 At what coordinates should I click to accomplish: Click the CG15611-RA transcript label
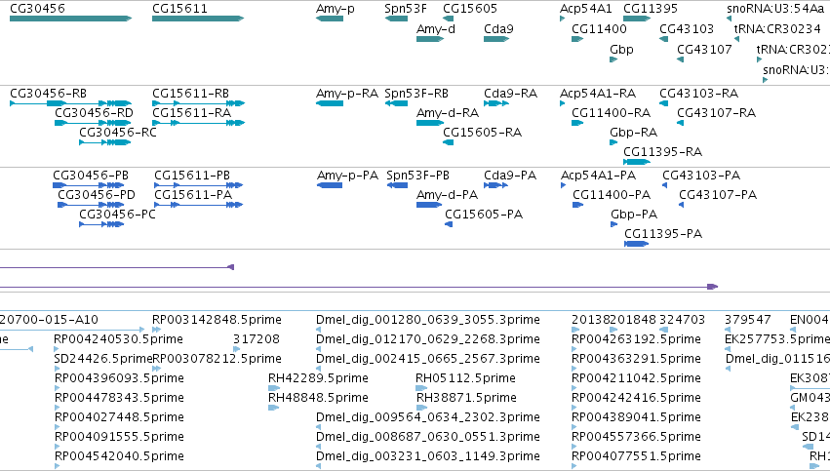click(191, 113)
